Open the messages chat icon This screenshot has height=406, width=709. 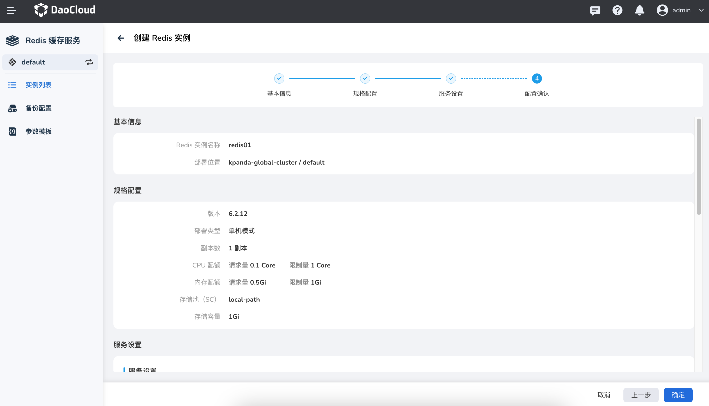click(595, 10)
